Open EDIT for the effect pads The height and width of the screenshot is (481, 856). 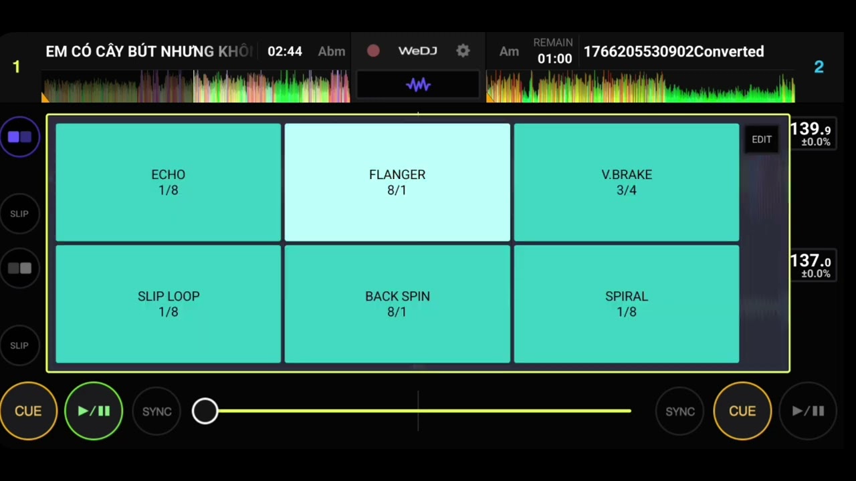(762, 140)
